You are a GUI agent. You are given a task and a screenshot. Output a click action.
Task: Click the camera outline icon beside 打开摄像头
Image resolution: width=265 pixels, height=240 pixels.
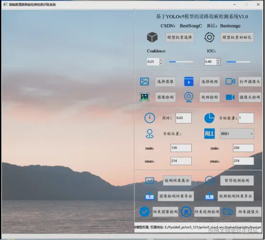[230, 81]
